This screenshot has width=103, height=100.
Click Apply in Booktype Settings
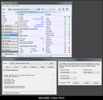[x=87, y=83]
